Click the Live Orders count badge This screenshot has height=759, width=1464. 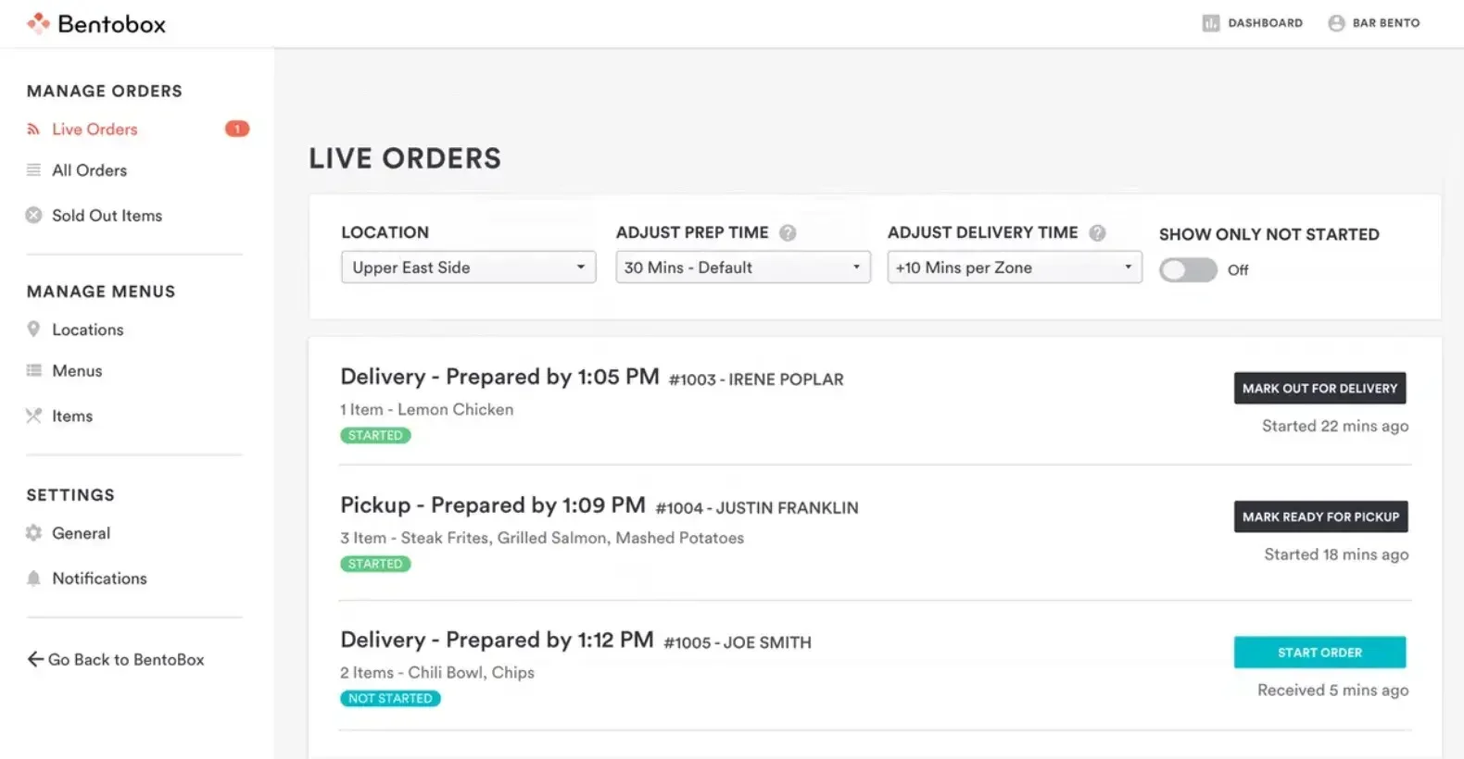[x=237, y=129]
